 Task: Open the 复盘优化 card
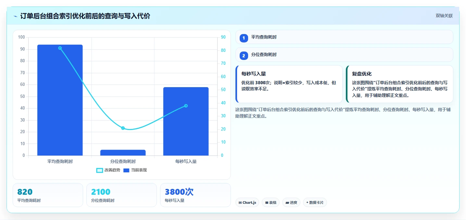399,84
